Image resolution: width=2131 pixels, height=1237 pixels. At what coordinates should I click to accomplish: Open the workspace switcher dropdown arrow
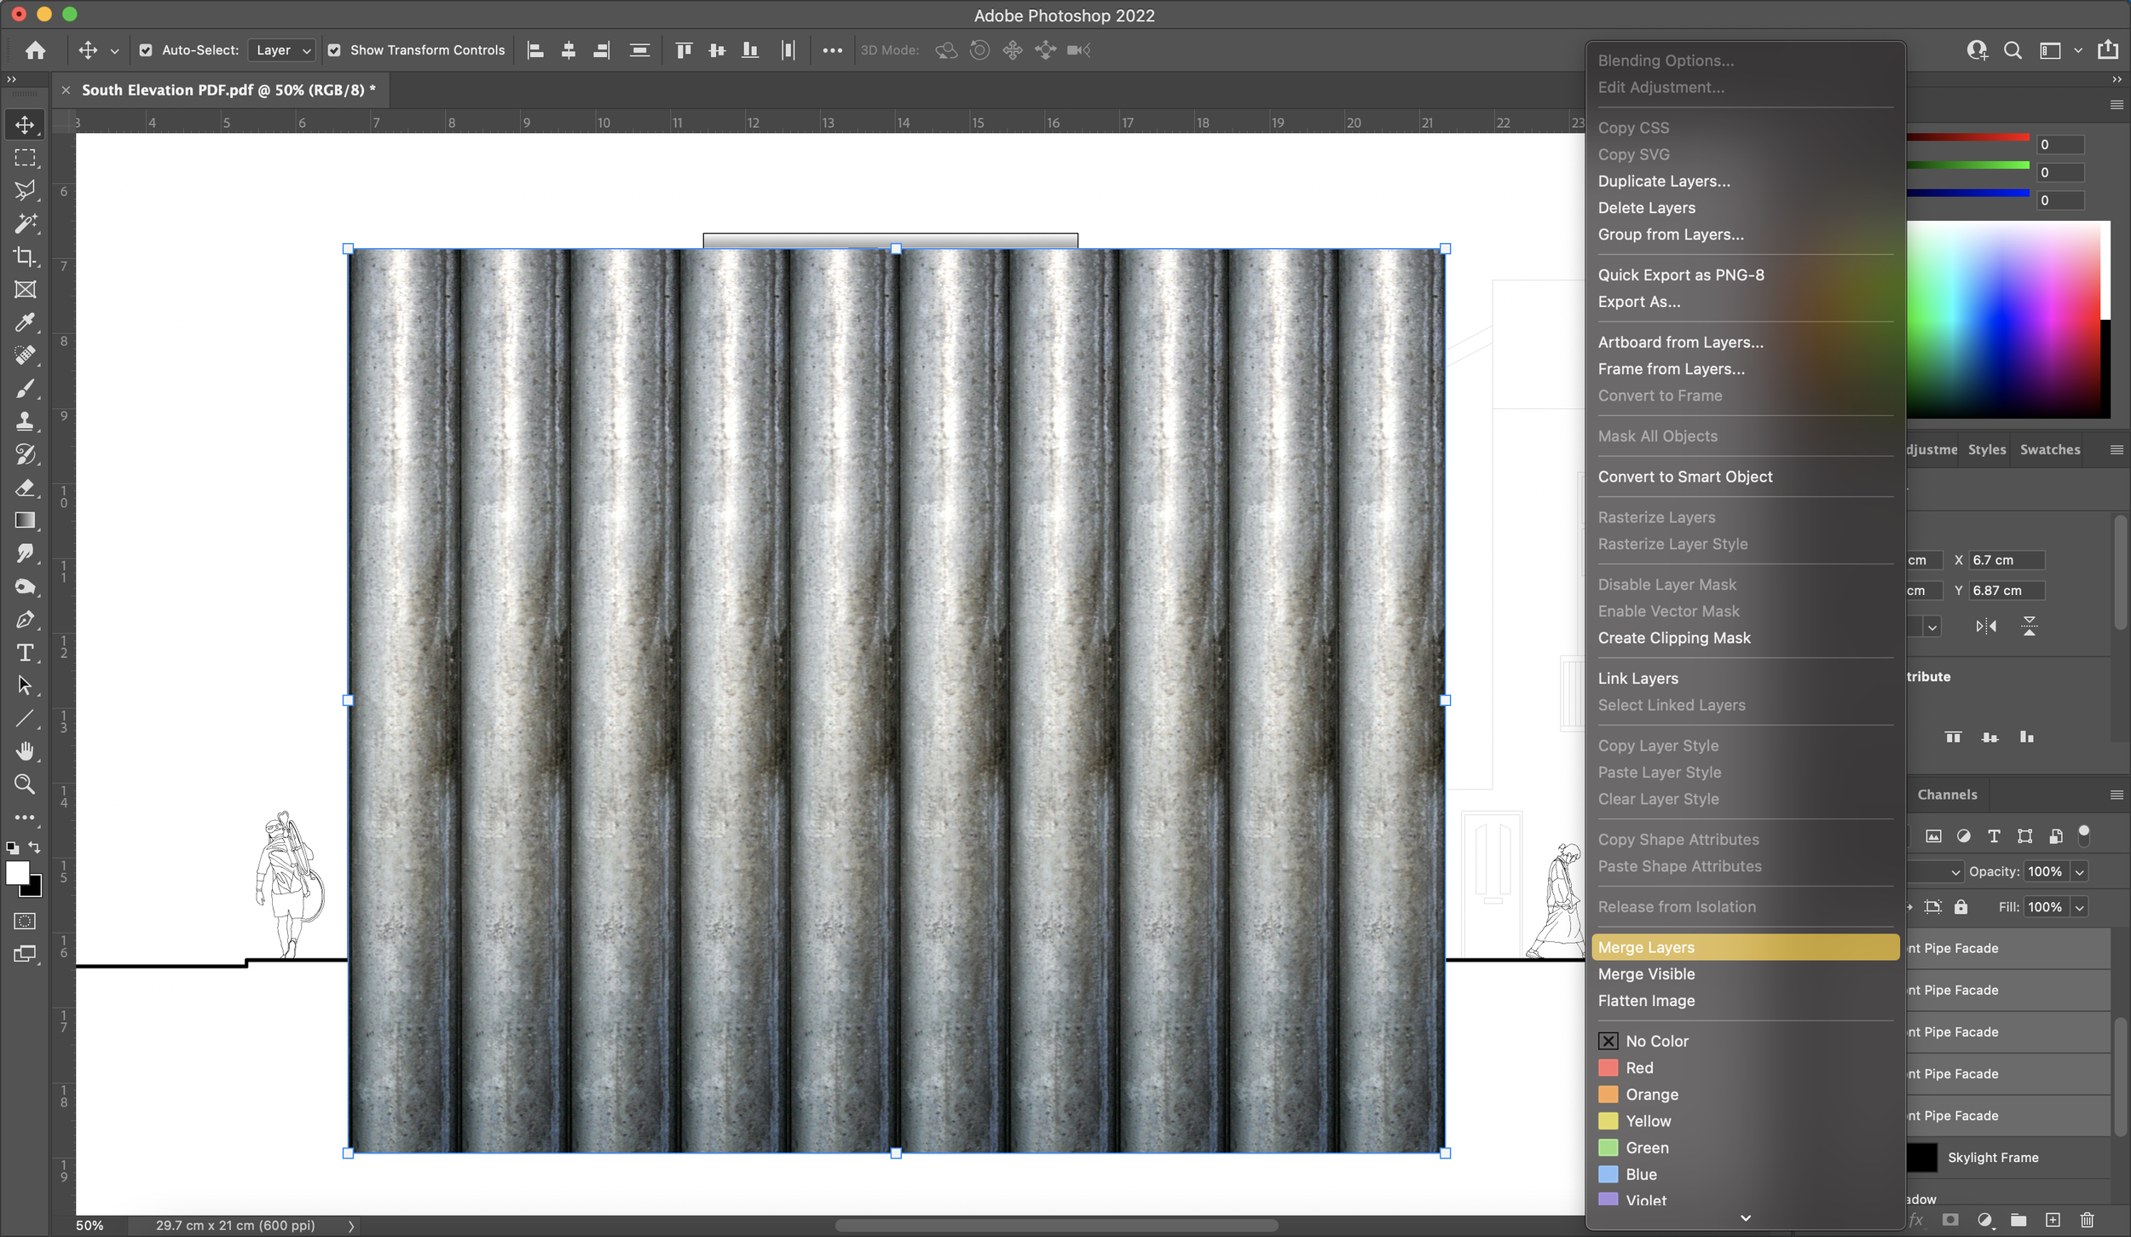pyautogui.click(x=2078, y=50)
